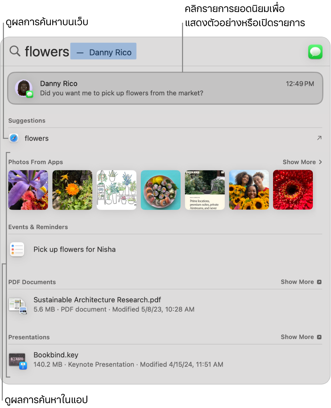Click the Bookbind Keynote file icon
This screenshot has width=331, height=408.
(x=18, y=361)
